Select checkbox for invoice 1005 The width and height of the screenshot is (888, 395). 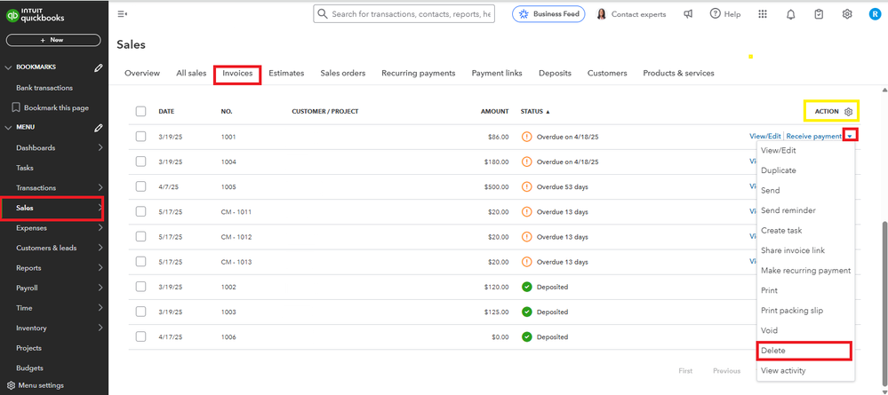(141, 186)
